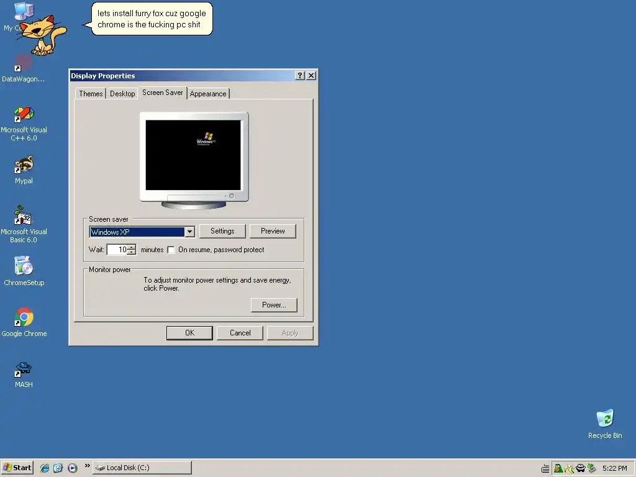
Task: Switch to the Themes tab
Action: click(91, 94)
